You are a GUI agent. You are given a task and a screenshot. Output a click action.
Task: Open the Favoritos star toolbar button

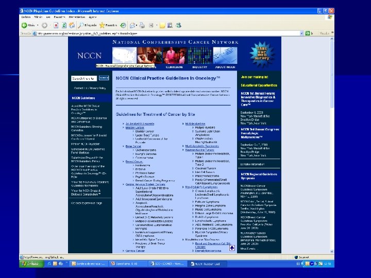(x=108, y=25)
